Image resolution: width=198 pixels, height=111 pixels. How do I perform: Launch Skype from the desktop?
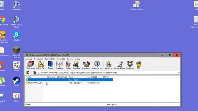(16, 36)
